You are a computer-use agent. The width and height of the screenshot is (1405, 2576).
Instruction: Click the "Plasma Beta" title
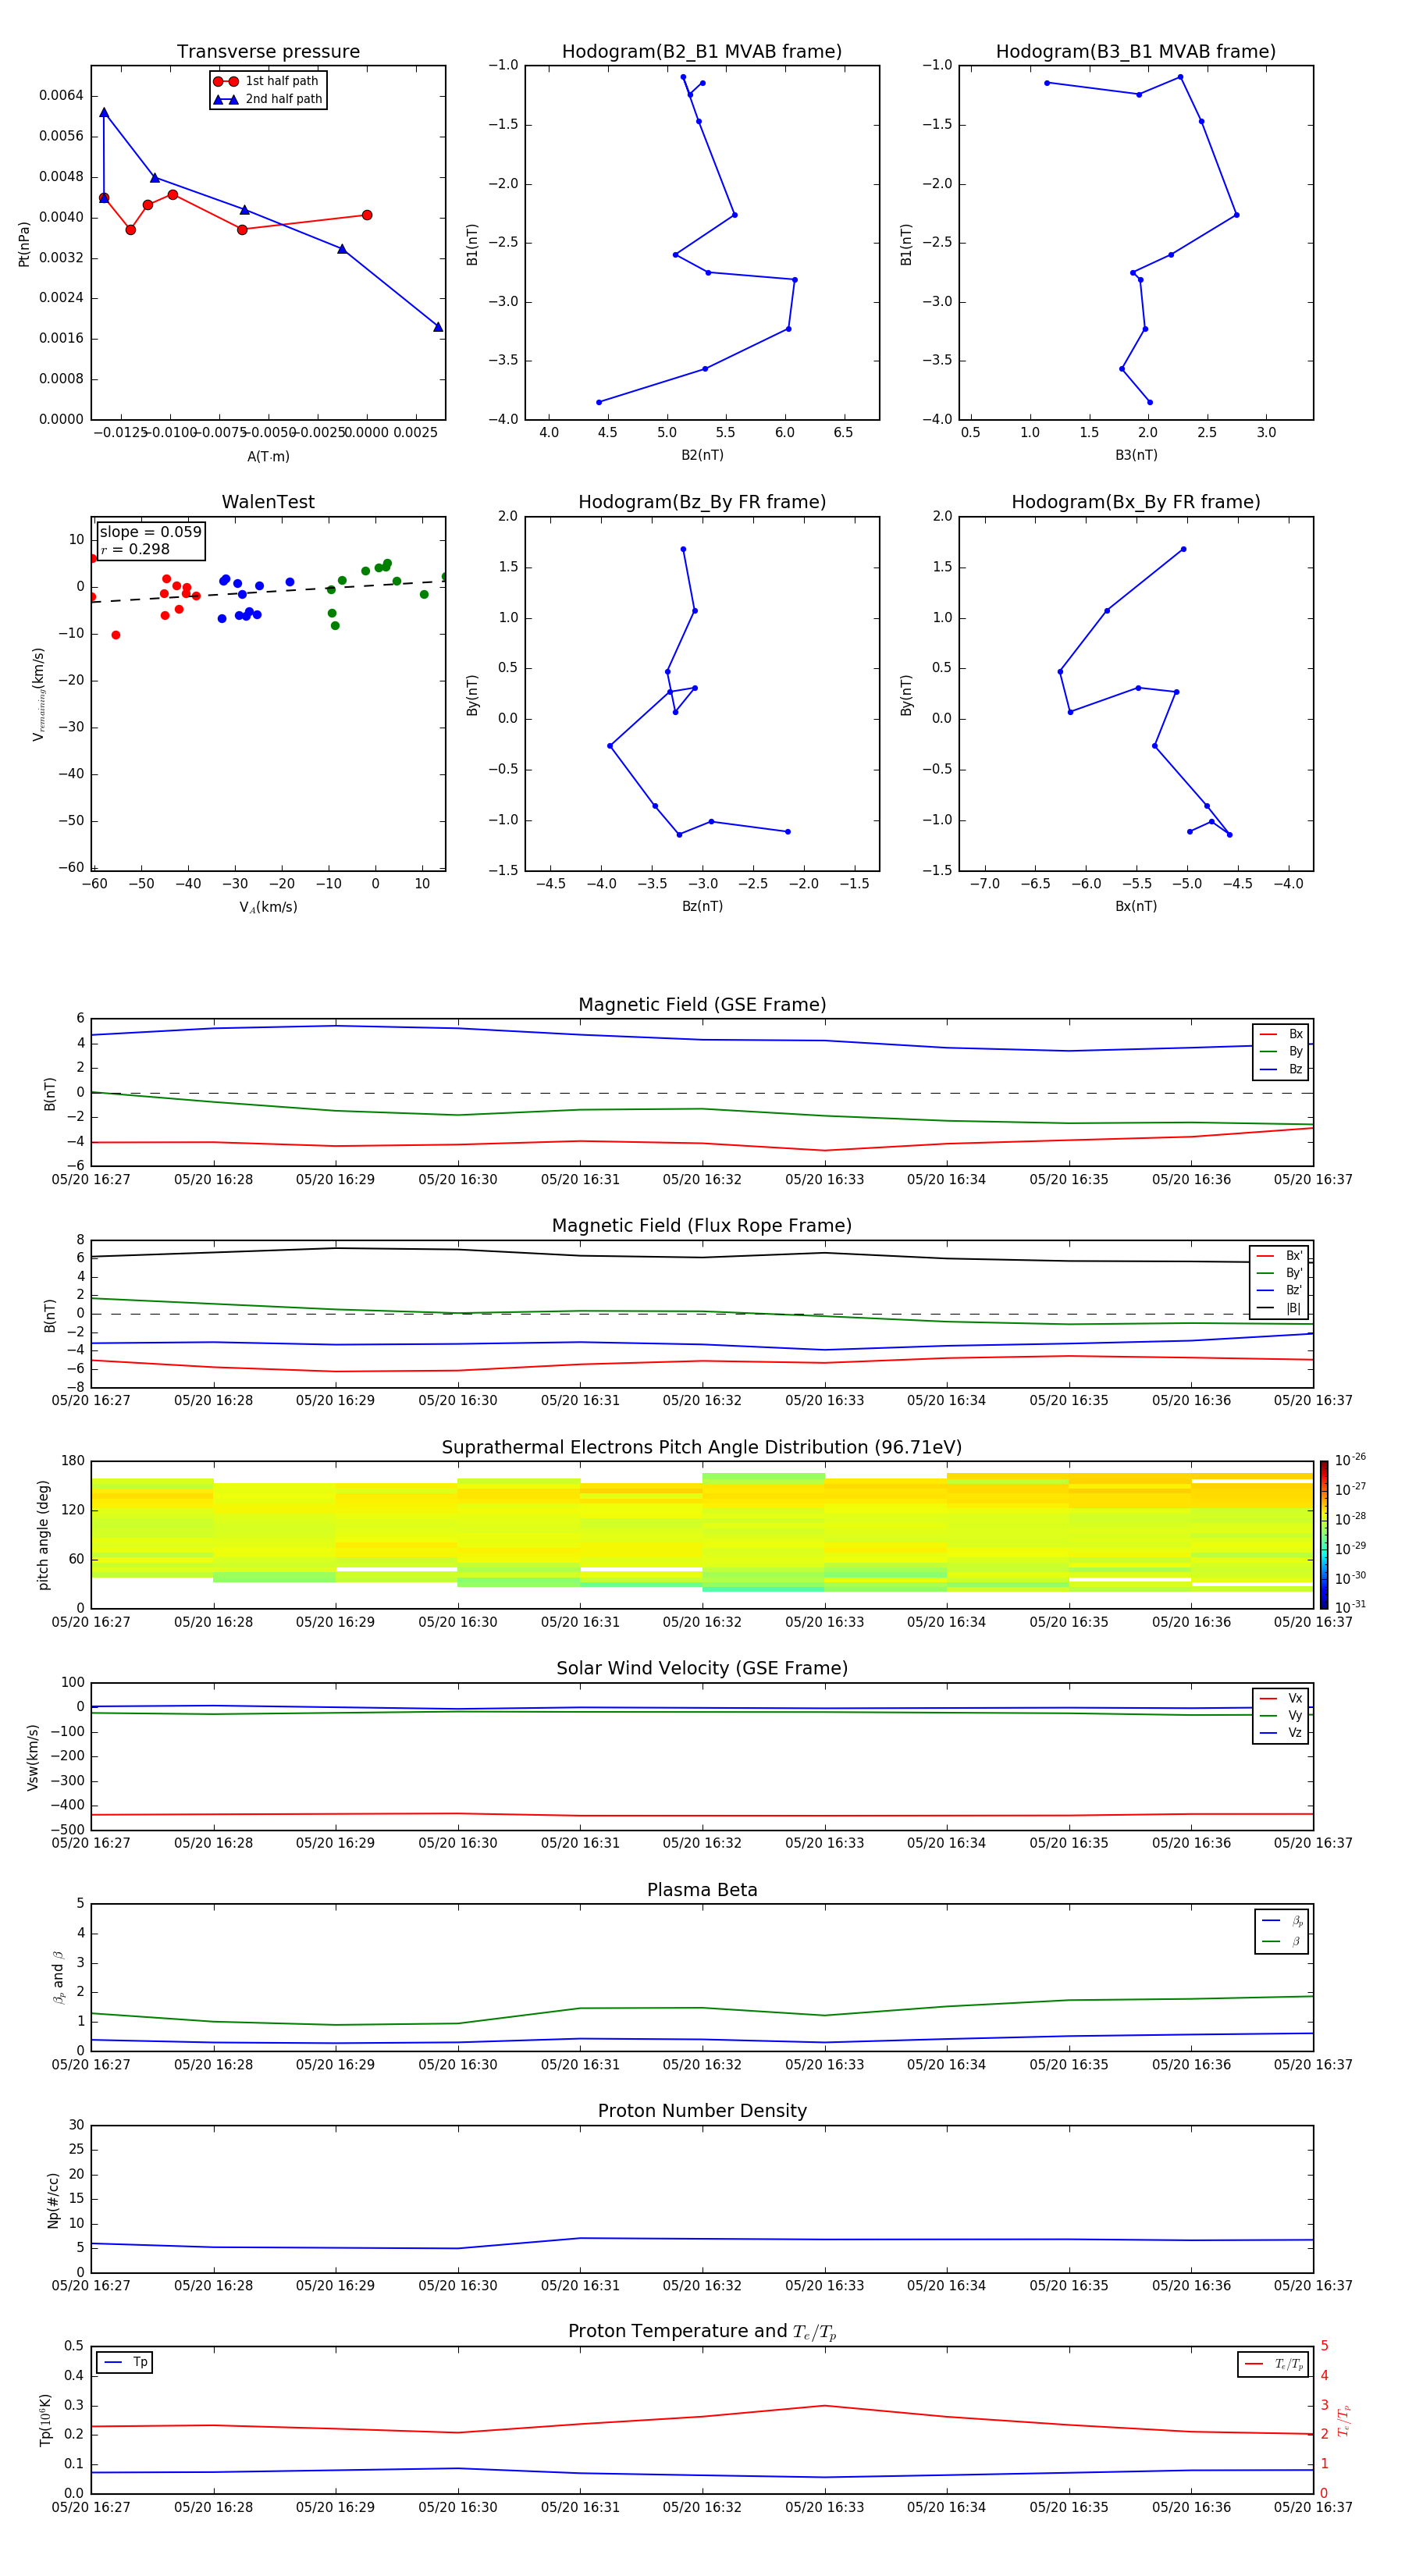point(702,1890)
